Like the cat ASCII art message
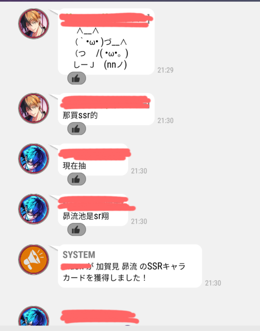The height and width of the screenshot is (331, 260). [x=76, y=78]
